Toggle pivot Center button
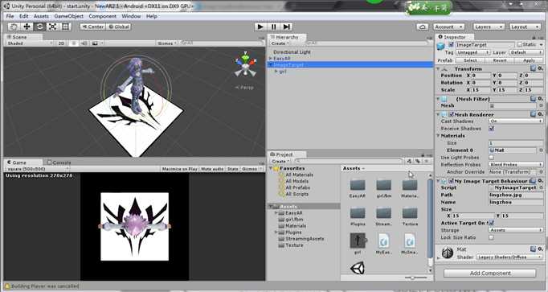Image resolution: width=548 pixels, height=292 pixels. pyautogui.click(x=92, y=27)
